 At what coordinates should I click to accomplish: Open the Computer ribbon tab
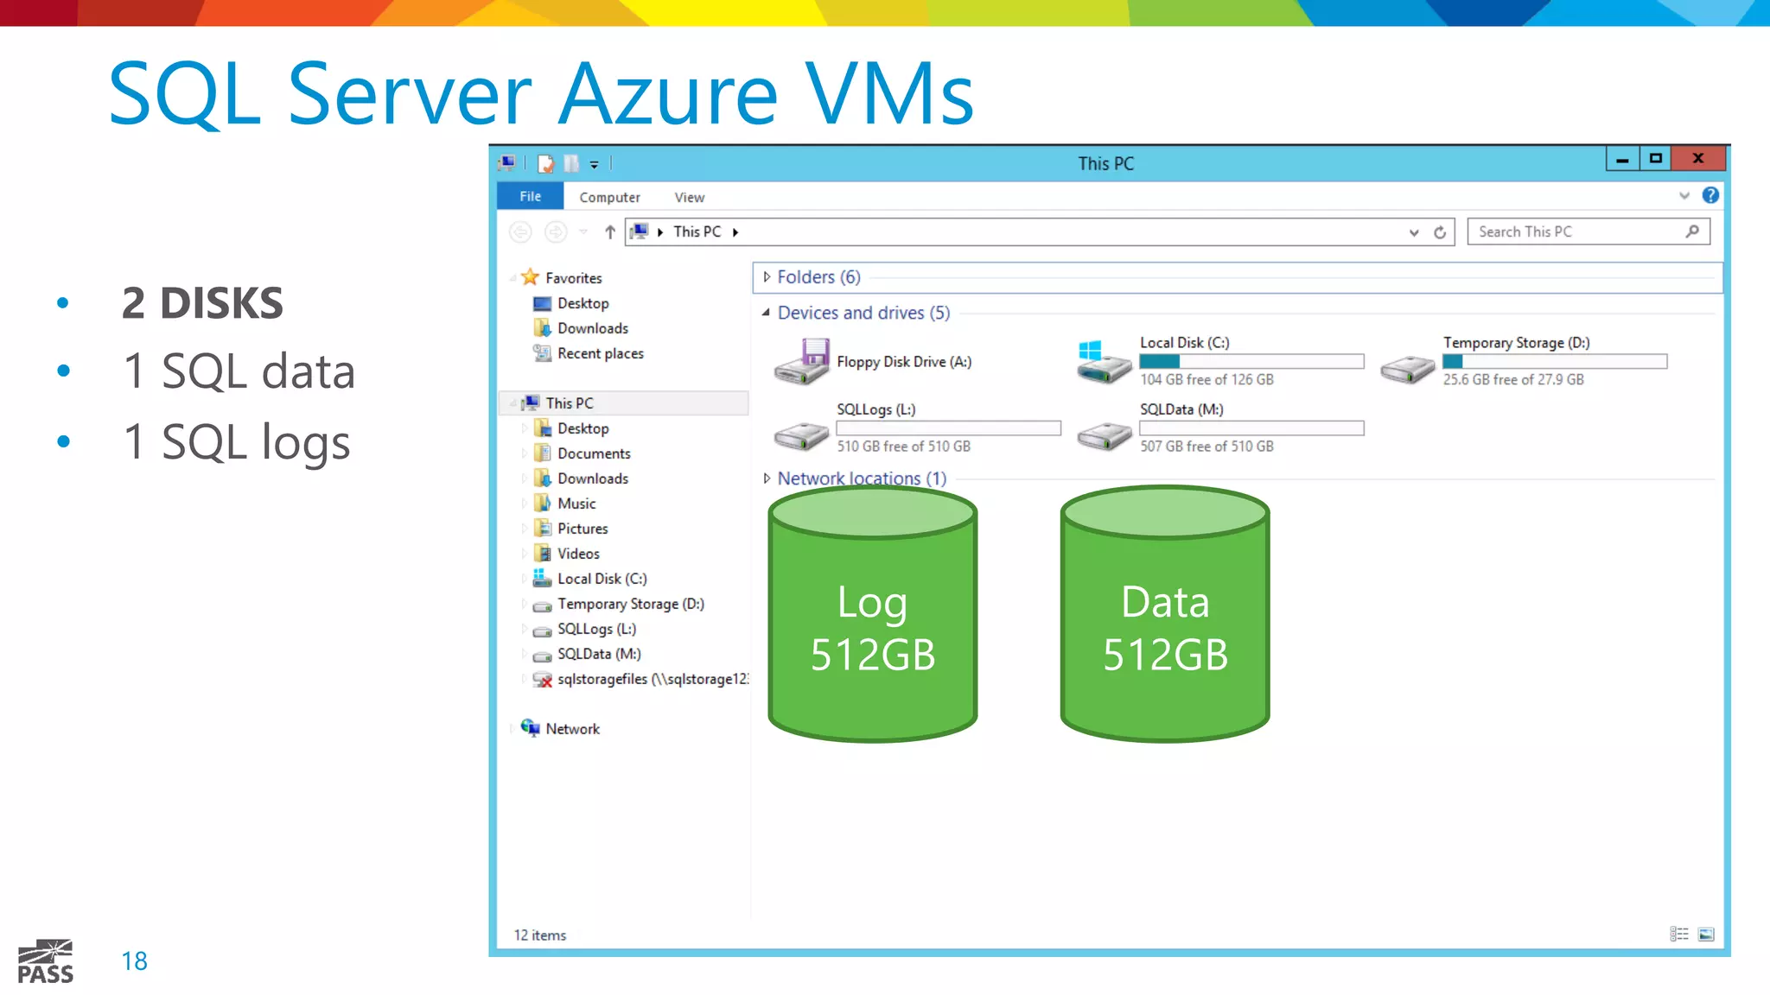[x=609, y=197]
